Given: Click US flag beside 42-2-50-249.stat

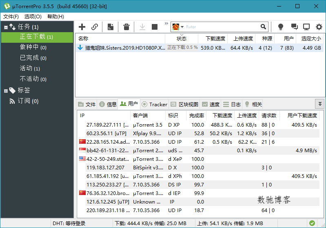Looking at the screenshot, I should coord(82,159).
